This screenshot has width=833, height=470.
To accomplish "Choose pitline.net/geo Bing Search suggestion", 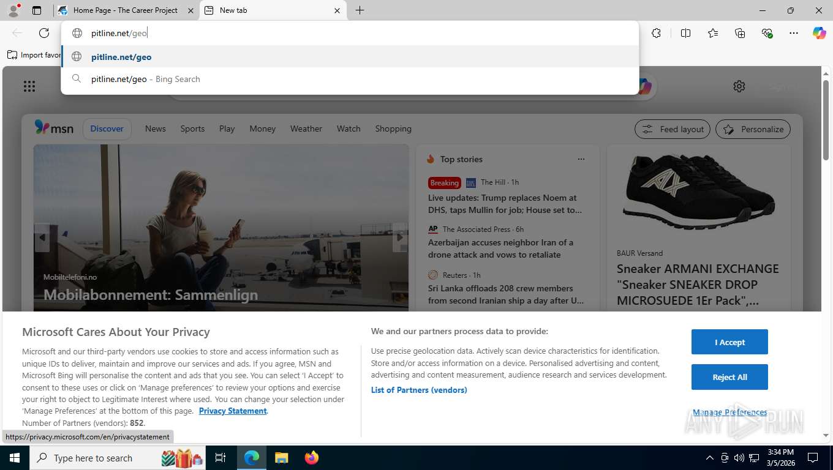I will [x=350, y=79].
